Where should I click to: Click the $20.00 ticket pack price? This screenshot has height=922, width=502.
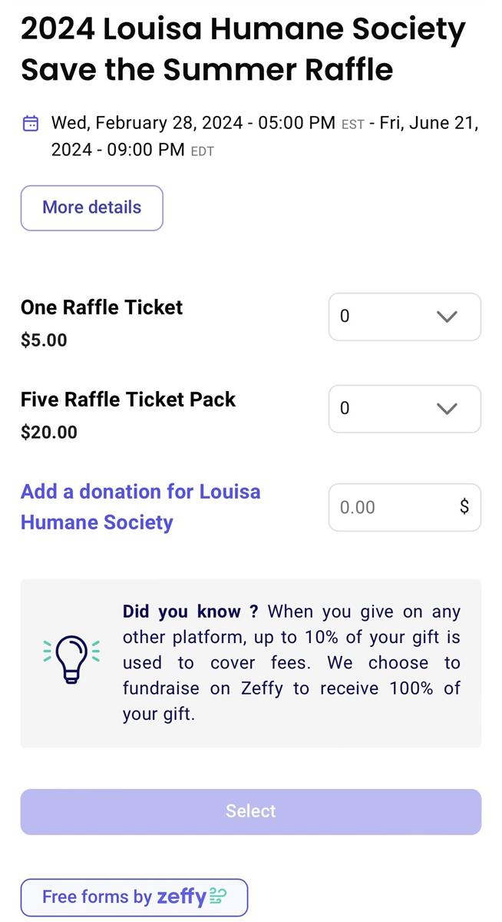coord(49,432)
